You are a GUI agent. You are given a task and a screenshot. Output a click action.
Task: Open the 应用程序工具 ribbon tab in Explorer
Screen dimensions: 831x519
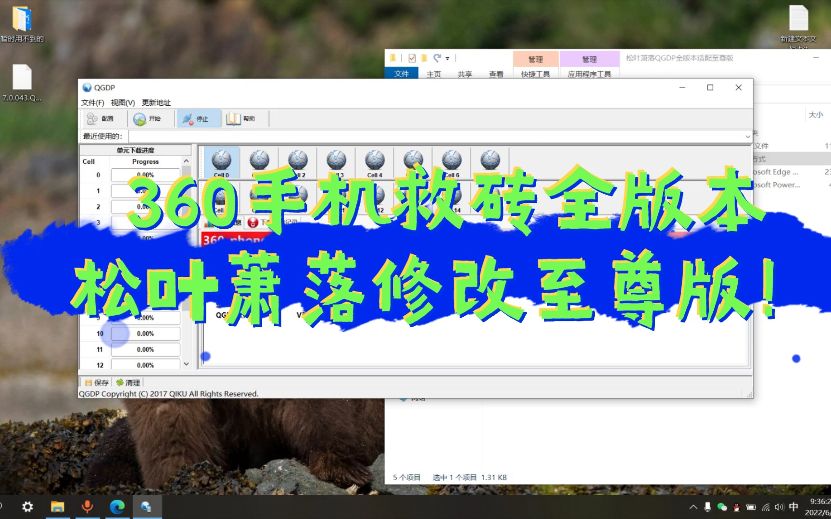pos(590,74)
